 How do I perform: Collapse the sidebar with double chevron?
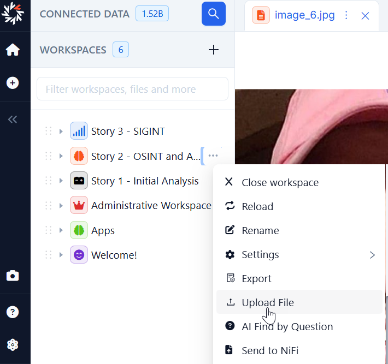[x=13, y=120]
